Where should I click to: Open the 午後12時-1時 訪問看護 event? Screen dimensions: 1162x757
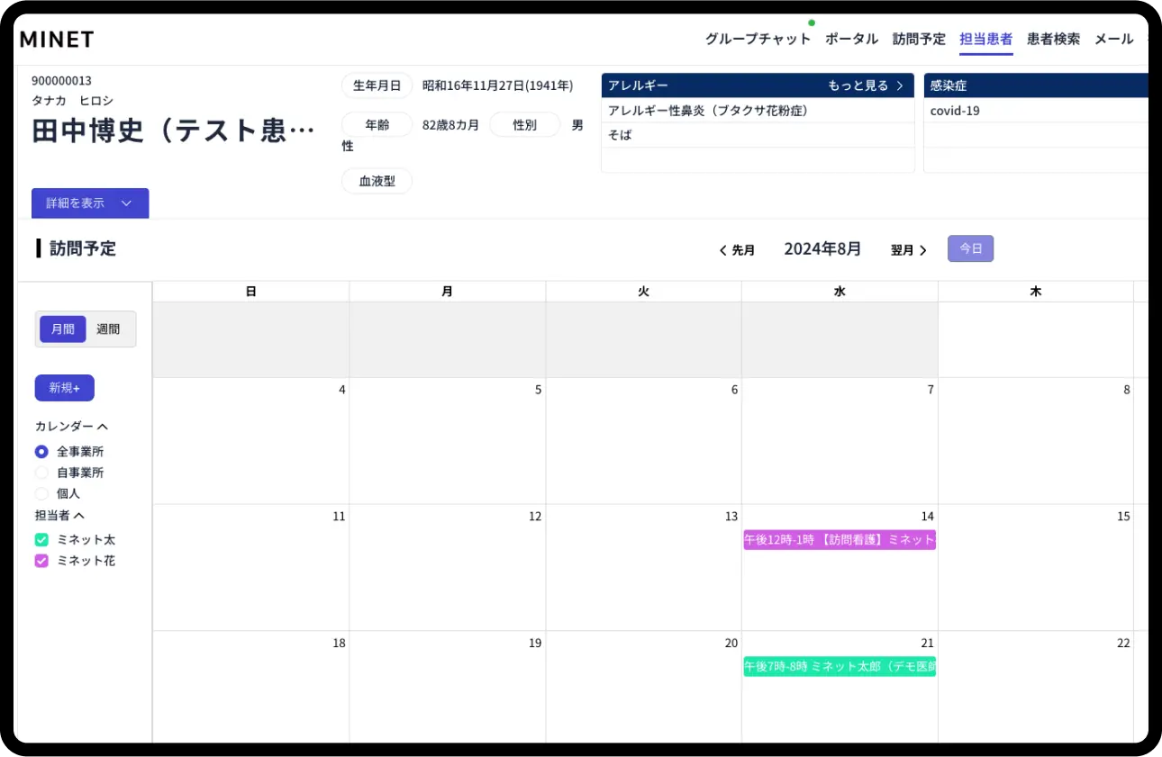click(840, 540)
